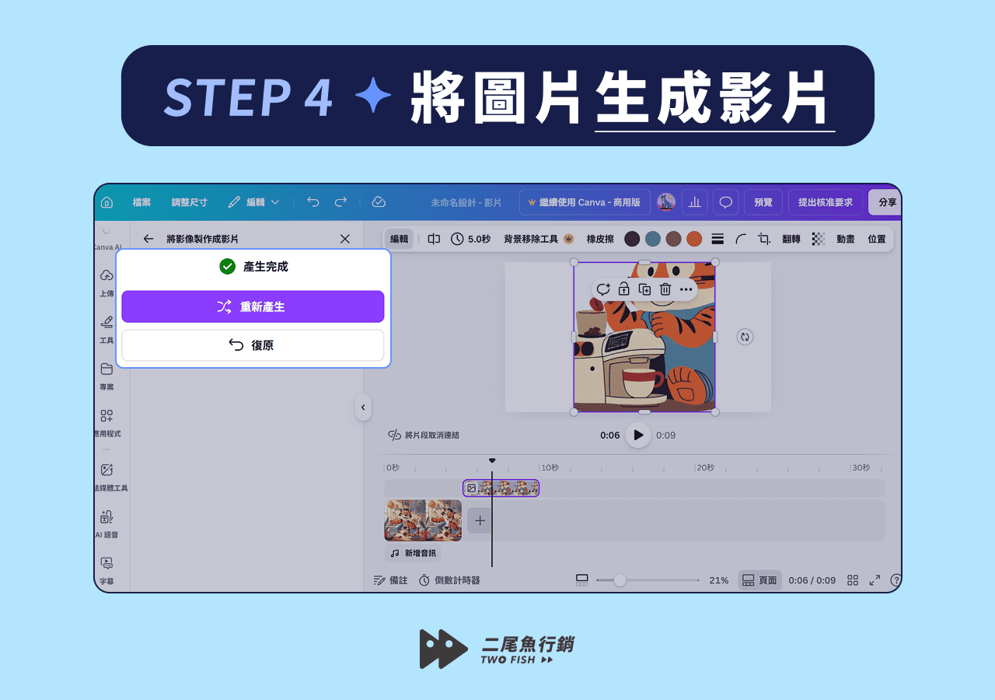
Task: Select the brown color swatch
Action: tap(673, 239)
